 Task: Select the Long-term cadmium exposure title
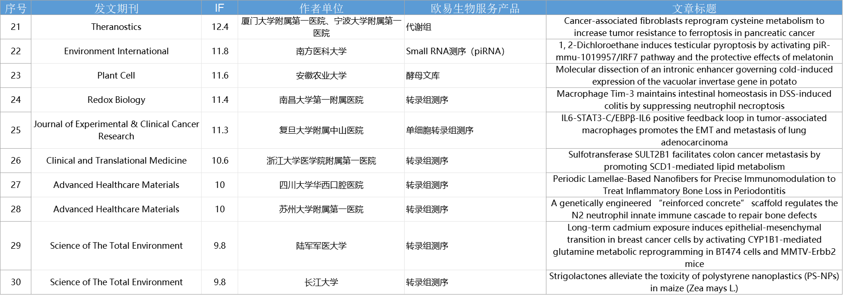pos(694,245)
